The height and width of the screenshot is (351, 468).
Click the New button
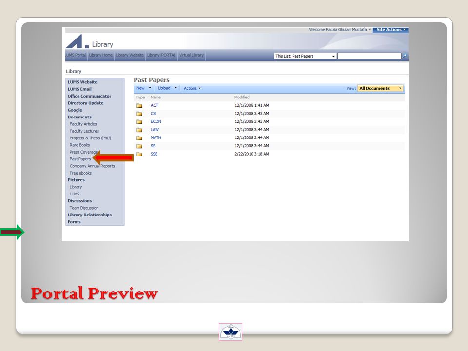[x=140, y=88]
